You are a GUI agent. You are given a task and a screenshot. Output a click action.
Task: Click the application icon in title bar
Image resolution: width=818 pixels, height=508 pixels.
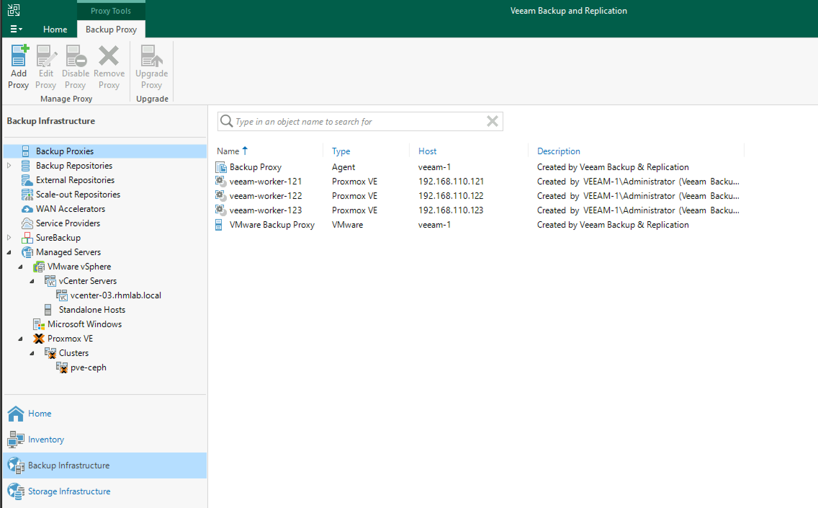(14, 10)
